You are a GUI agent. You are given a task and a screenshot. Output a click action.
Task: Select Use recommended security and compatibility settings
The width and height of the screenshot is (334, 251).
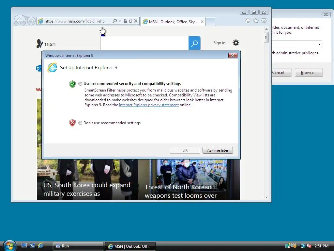80,84
